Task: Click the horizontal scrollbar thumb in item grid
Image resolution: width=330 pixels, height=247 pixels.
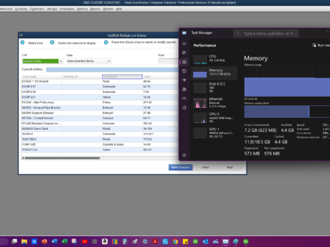Action: pyautogui.click(x=62, y=158)
